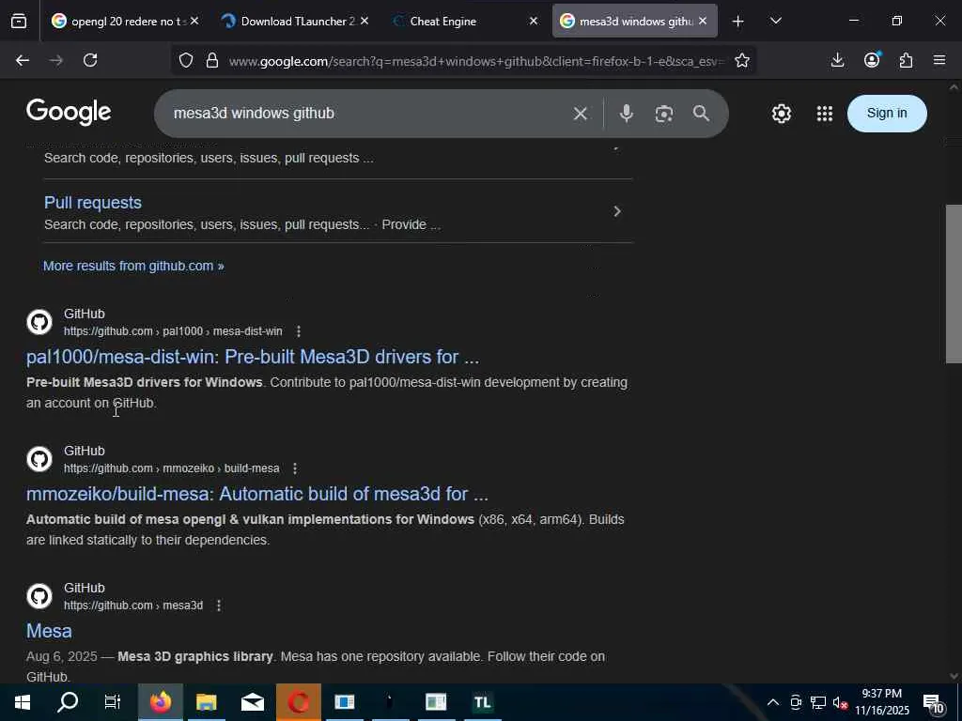Open the Pull requests link
The width and height of the screenshot is (962, 721).
tap(93, 203)
